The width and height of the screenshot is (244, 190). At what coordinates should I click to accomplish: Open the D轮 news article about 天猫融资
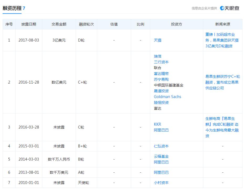pos(222,40)
